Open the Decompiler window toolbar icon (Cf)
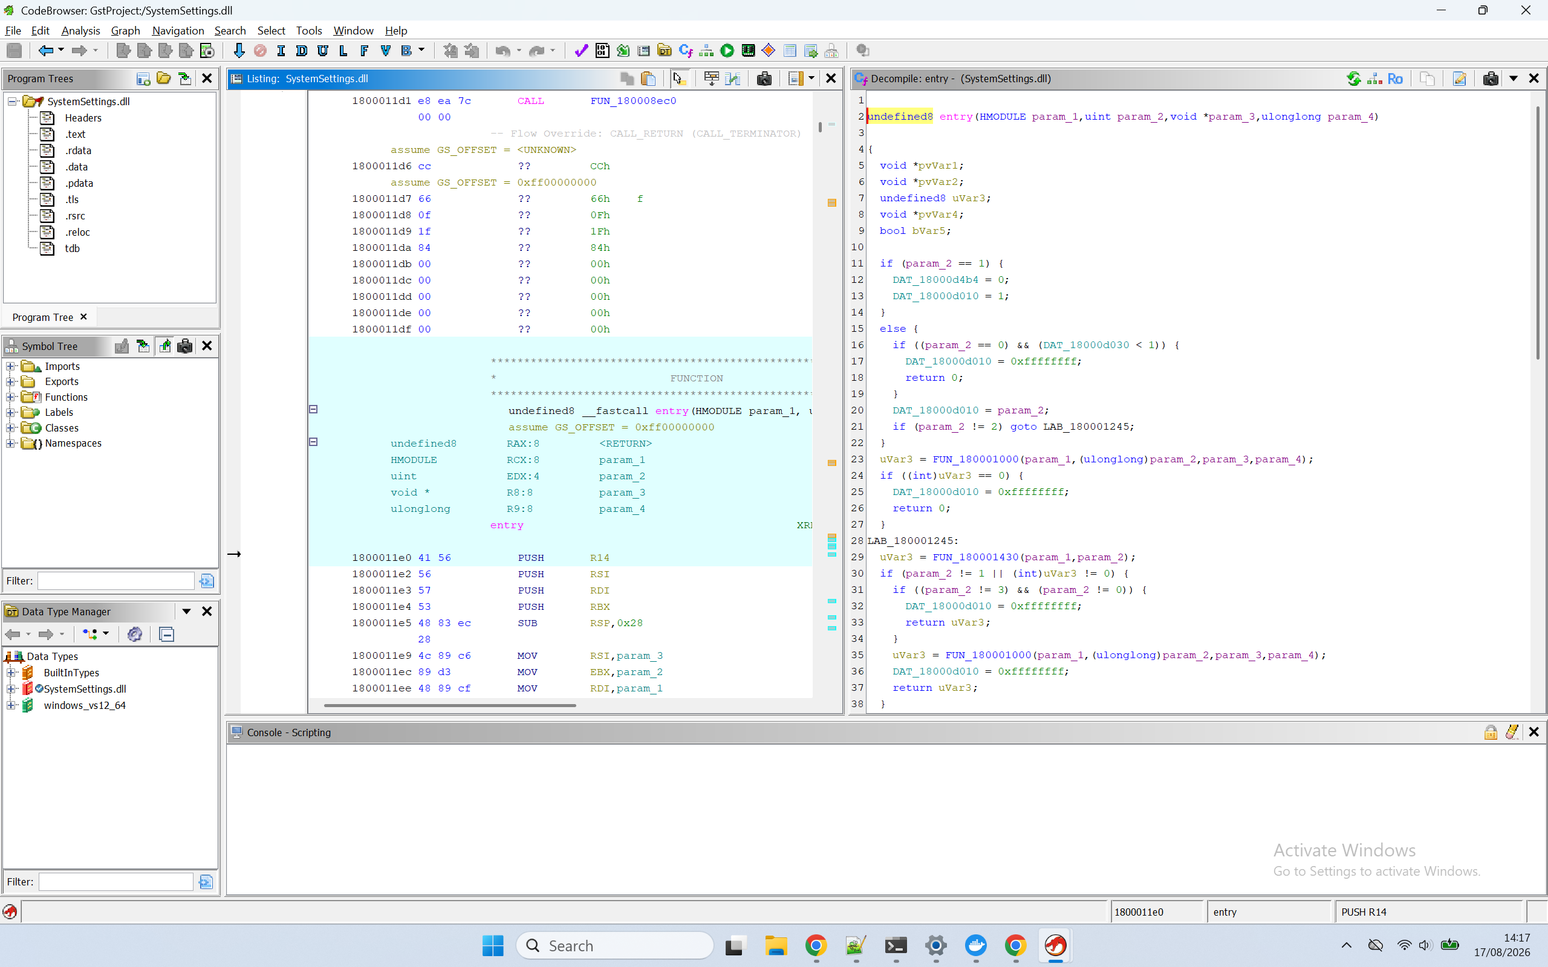 [x=686, y=51]
